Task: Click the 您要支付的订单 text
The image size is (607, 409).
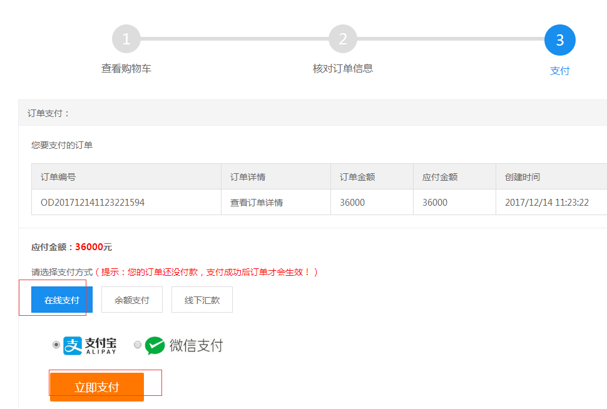Action: [62, 145]
